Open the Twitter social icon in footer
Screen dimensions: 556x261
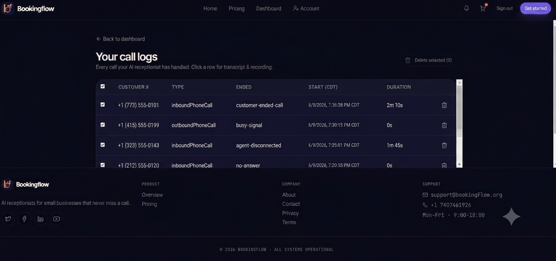pyautogui.click(x=8, y=219)
